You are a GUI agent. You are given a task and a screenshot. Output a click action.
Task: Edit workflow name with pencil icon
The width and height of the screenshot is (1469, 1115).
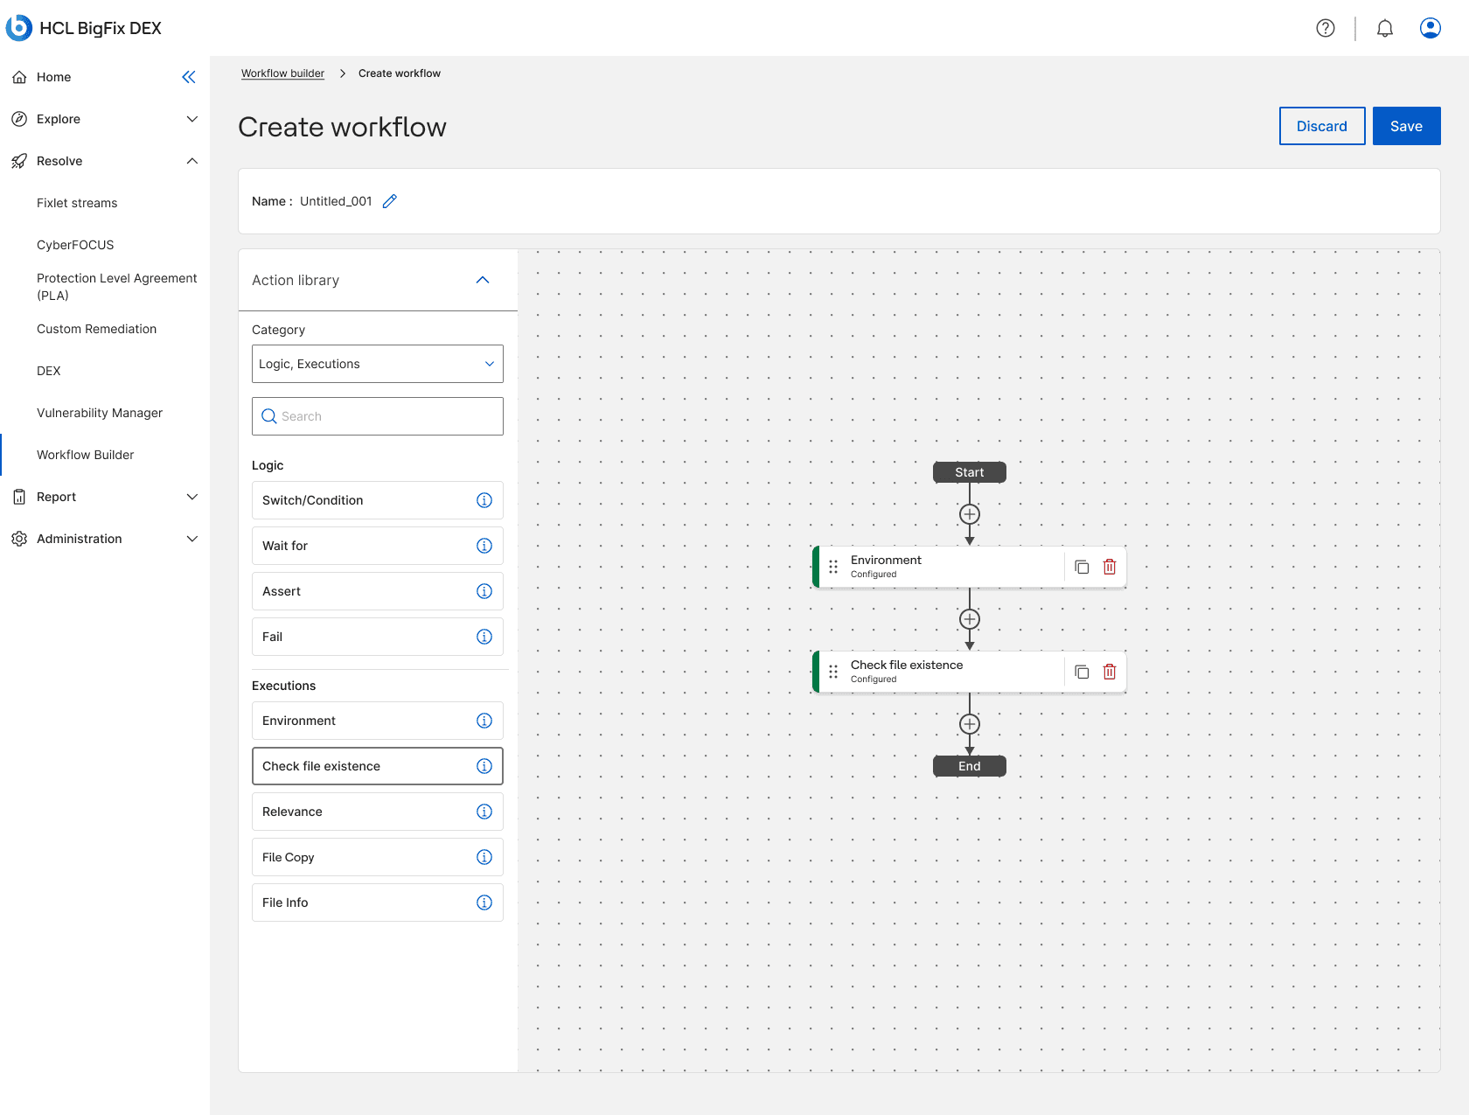tap(390, 201)
